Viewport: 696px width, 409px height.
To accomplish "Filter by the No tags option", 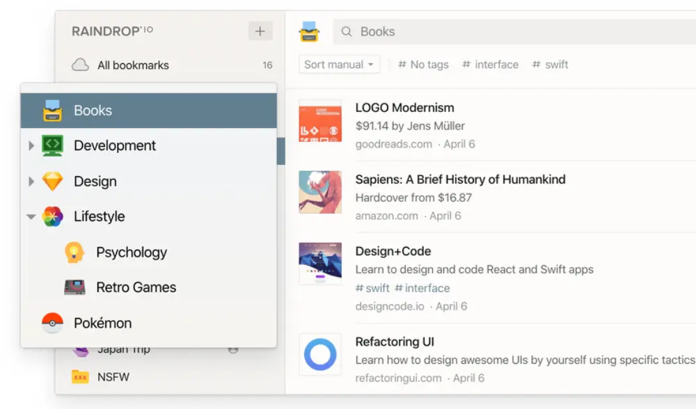I will 423,65.
